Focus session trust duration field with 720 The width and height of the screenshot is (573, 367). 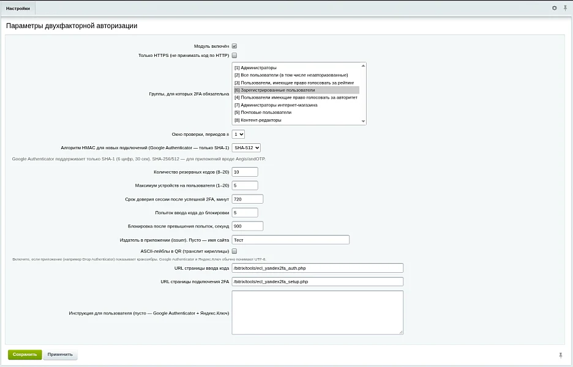[x=247, y=199]
